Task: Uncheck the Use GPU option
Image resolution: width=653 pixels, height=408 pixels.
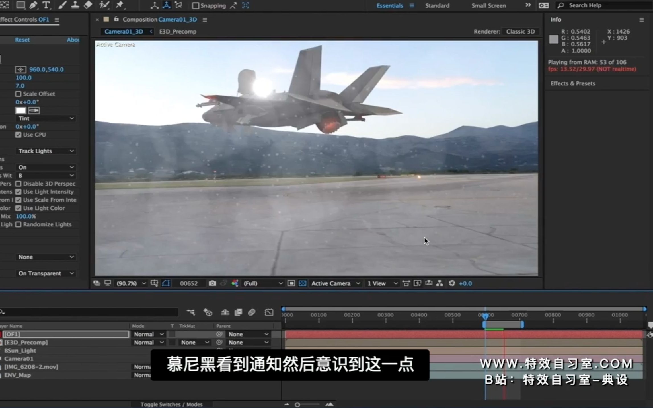Action: [18, 135]
